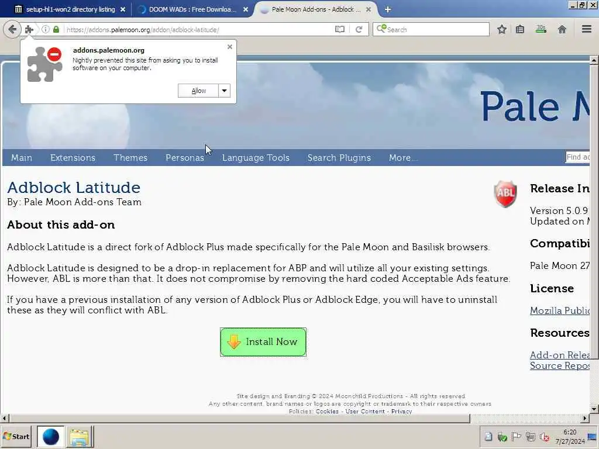Close the setup-hl1-won2 directory listing tab
The width and height of the screenshot is (599, 449).
pyautogui.click(x=123, y=9)
